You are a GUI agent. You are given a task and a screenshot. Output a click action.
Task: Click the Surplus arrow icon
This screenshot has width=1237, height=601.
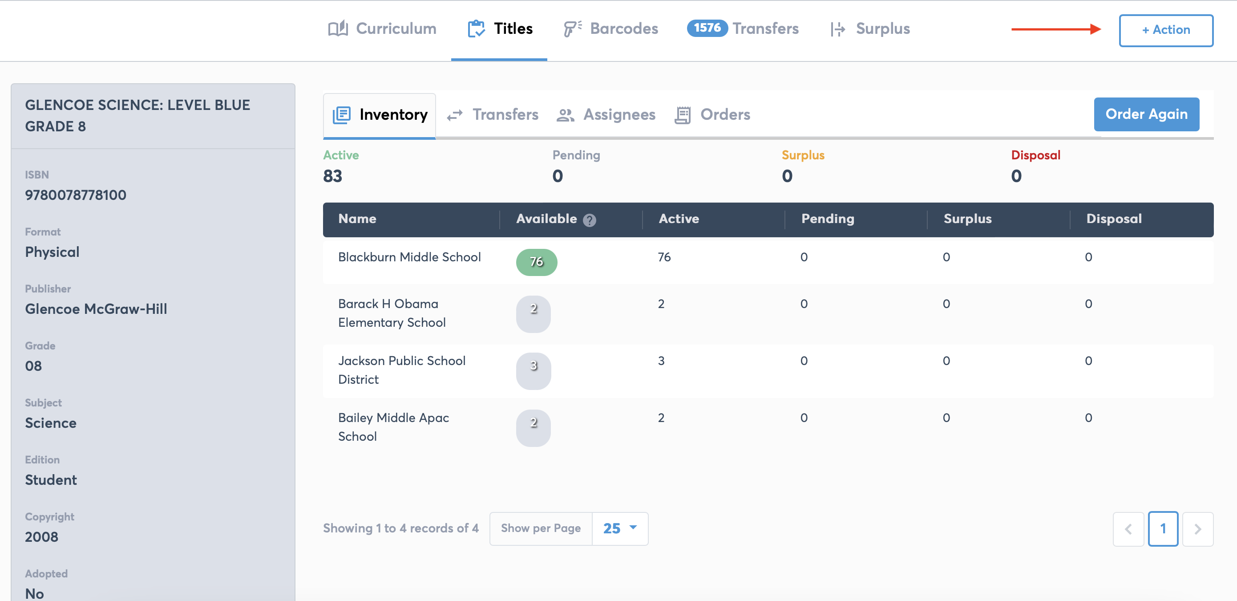(x=837, y=29)
